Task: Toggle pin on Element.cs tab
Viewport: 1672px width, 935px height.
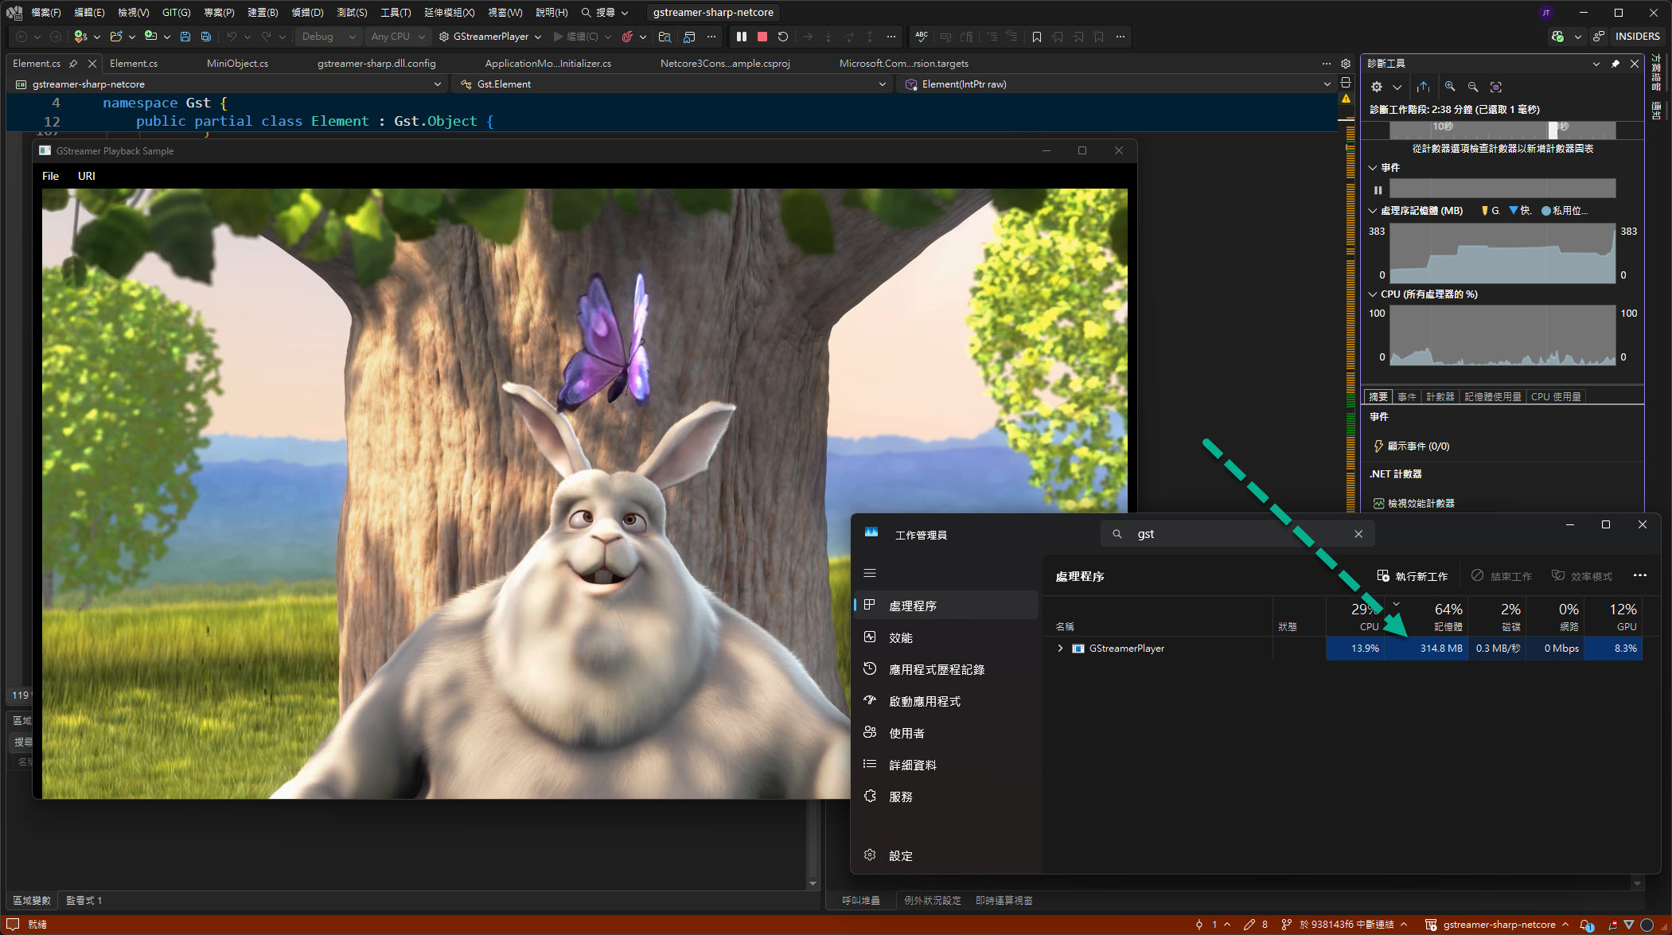Action: tap(73, 64)
